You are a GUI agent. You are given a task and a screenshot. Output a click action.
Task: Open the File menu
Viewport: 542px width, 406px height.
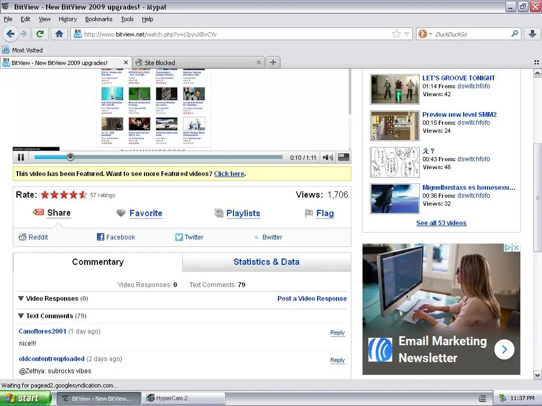coord(8,19)
